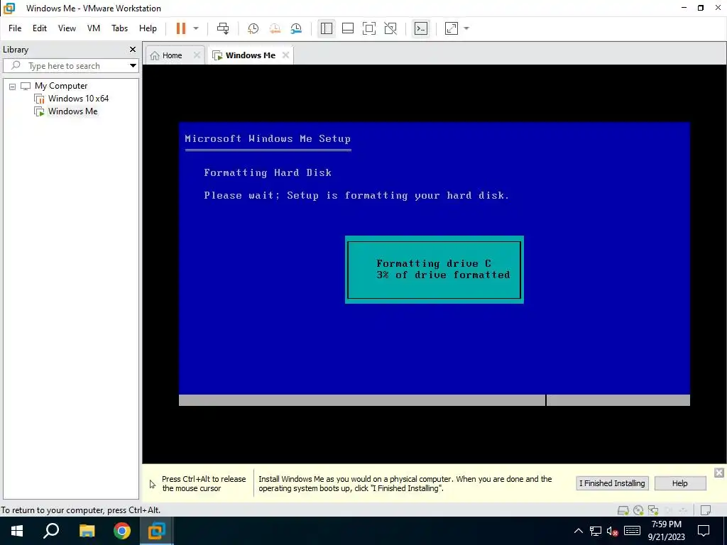Open the View menu
The height and width of the screenshot is (545, 727).
point(67,28)
